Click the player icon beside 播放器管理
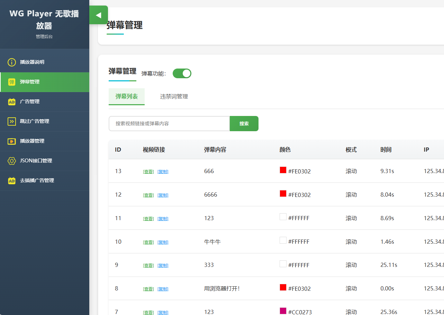The width and height of the screenshot is (444, 315). click(12, 141)
